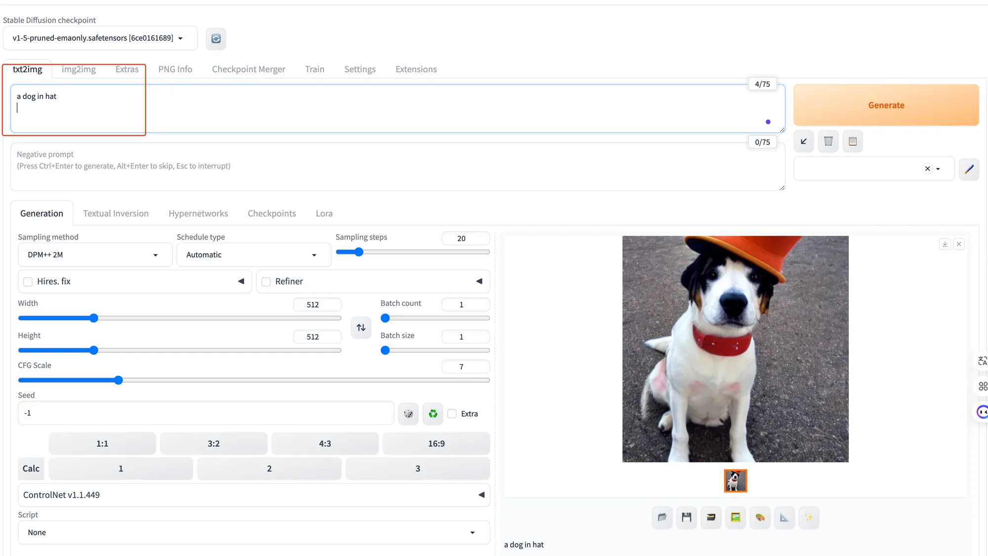988x556 pixels.
Task: Open the Extensions tab
Action: click(x=416, y=69)
